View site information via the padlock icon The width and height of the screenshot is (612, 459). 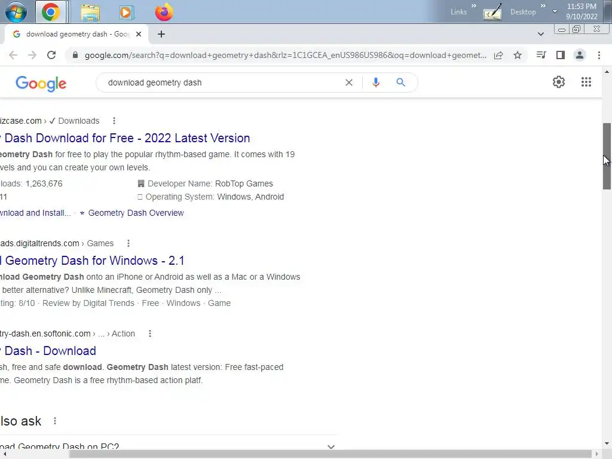click(x=75, y=55)
